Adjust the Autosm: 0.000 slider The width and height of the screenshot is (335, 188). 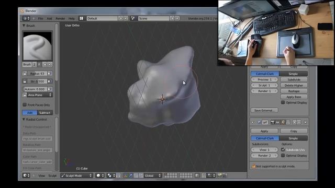point(35,89)
